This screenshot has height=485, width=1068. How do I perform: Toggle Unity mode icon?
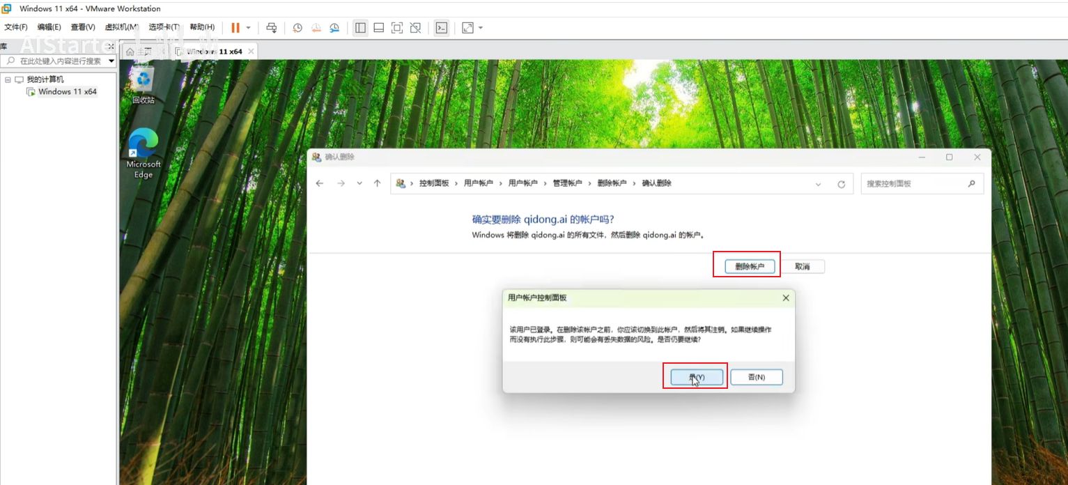tap(415, 28)
